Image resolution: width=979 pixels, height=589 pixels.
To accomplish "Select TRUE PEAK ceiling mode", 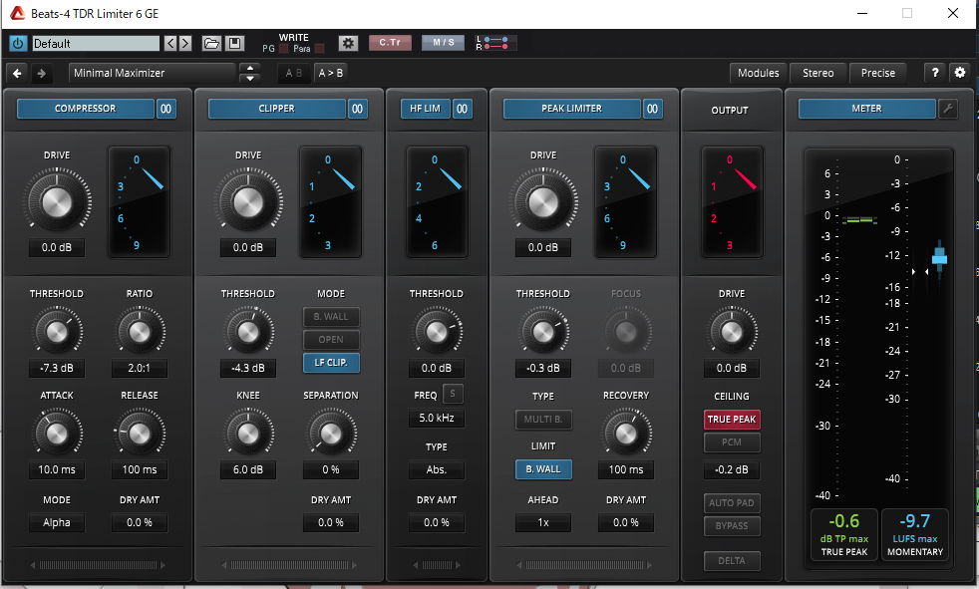I will [732, 420].
